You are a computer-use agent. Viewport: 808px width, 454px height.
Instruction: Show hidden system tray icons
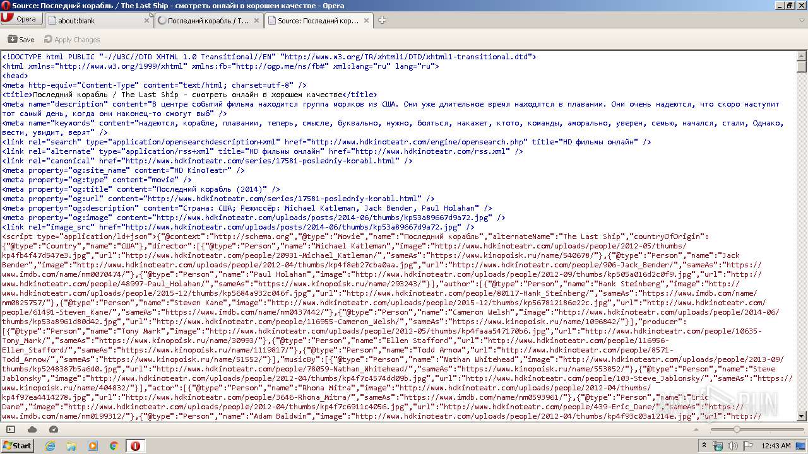[x=704, y=446]
